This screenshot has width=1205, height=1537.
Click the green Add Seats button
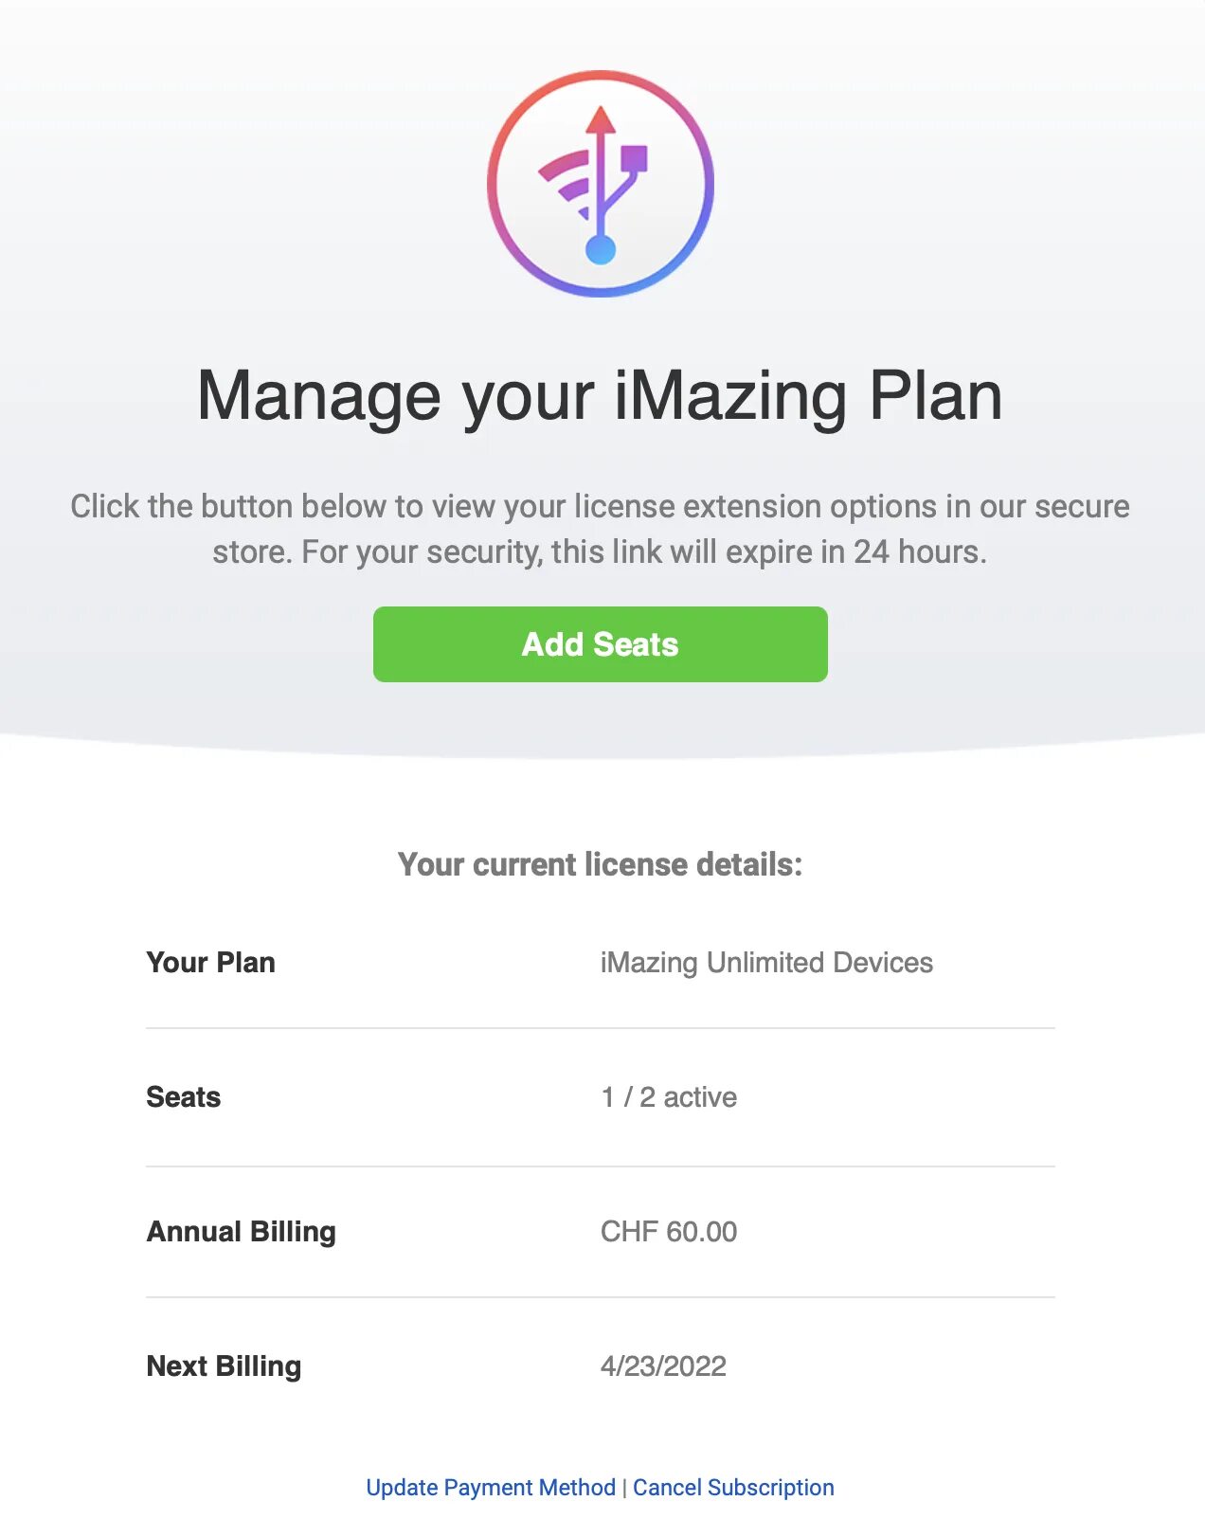click(x=601, y=644)
